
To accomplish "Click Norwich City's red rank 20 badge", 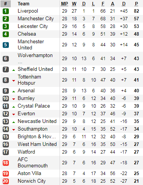I will 6,181.
